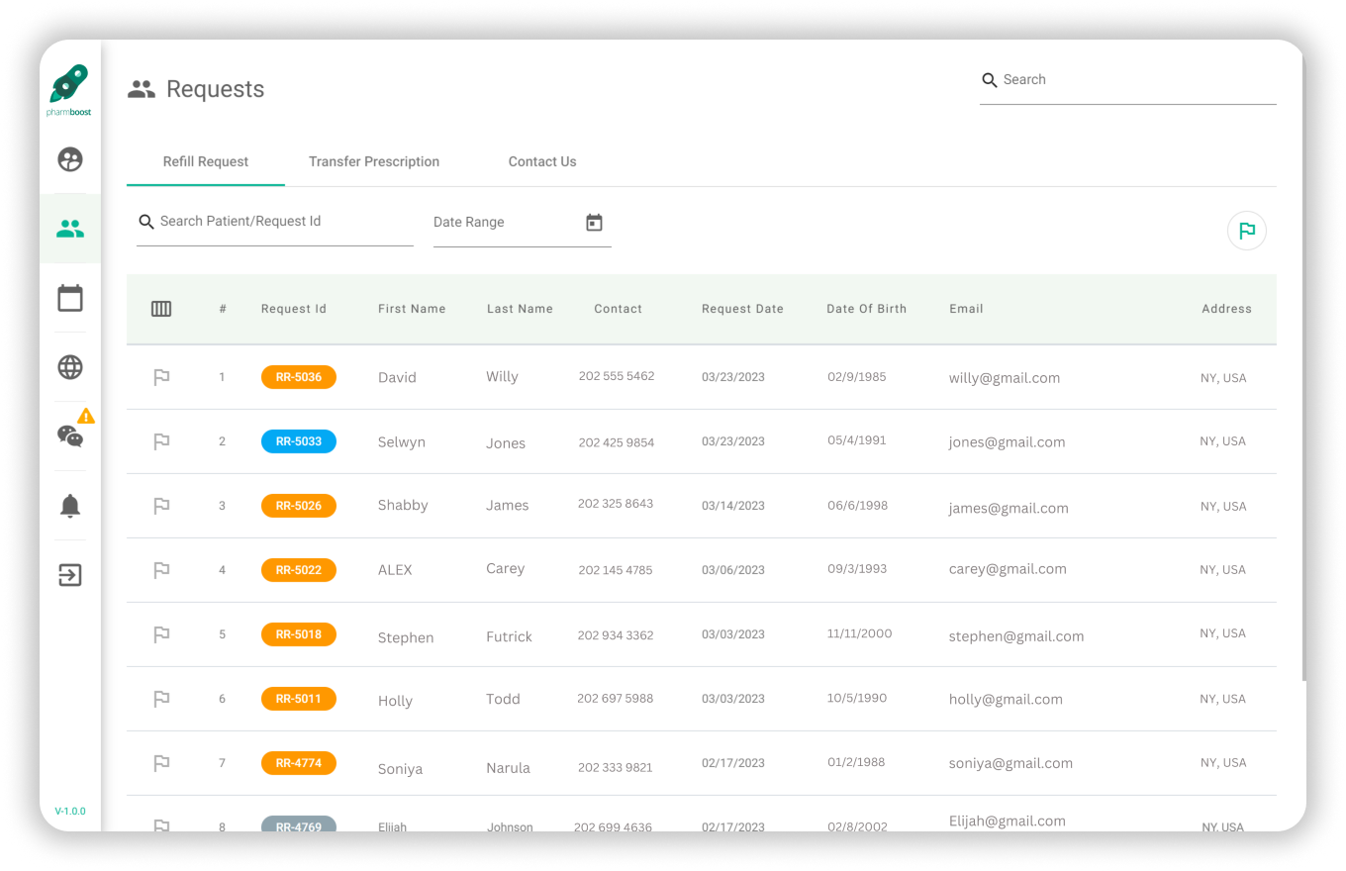Switch to the Transfer Prescription tab
The width and height of the screenshot is (1346, 871).
click(374, 161)
